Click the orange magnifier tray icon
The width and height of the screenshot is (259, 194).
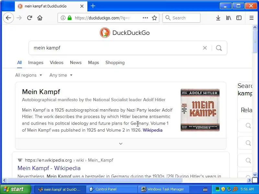pos(235,189)
